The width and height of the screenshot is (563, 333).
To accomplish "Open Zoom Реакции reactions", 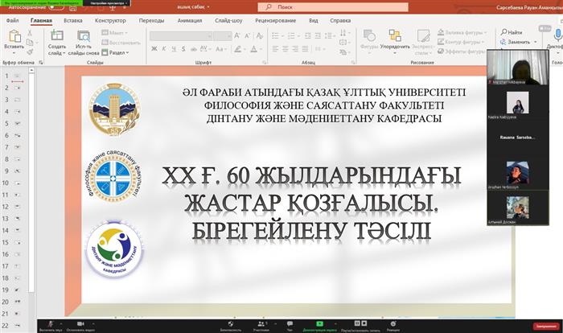I will pos(392,323).
